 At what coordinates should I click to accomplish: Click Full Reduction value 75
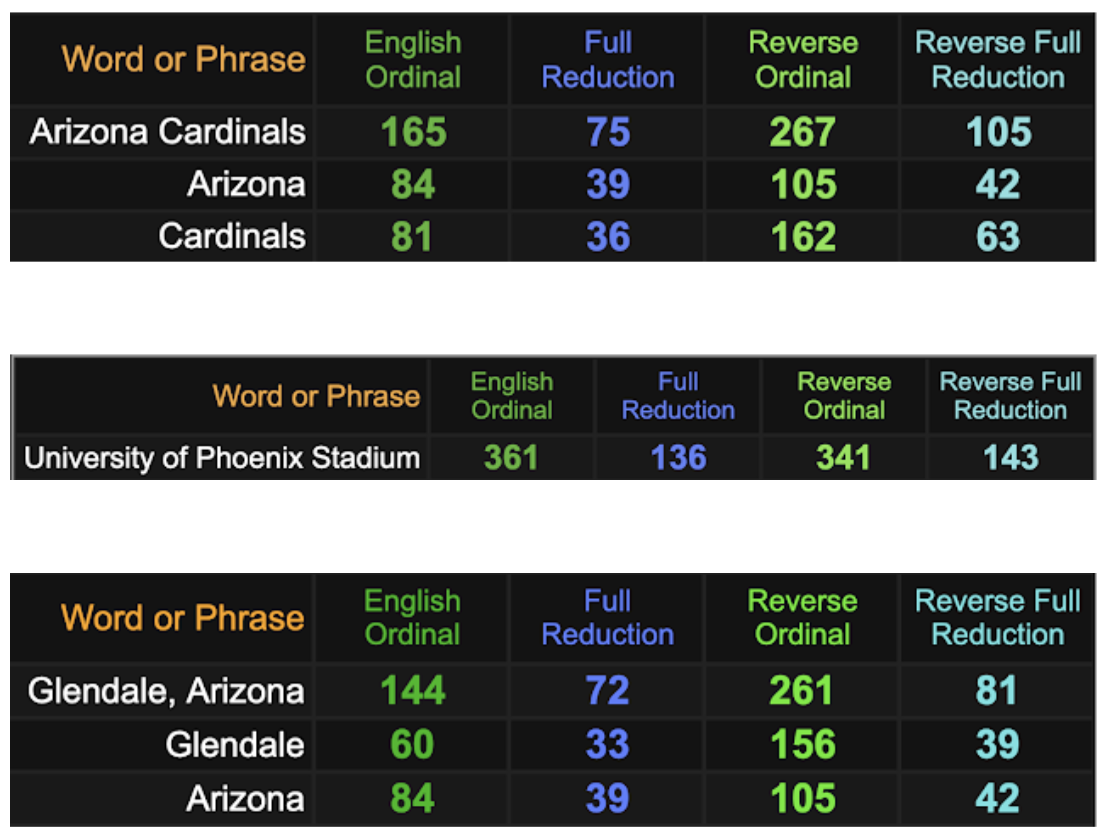click(x=608, y=131)
